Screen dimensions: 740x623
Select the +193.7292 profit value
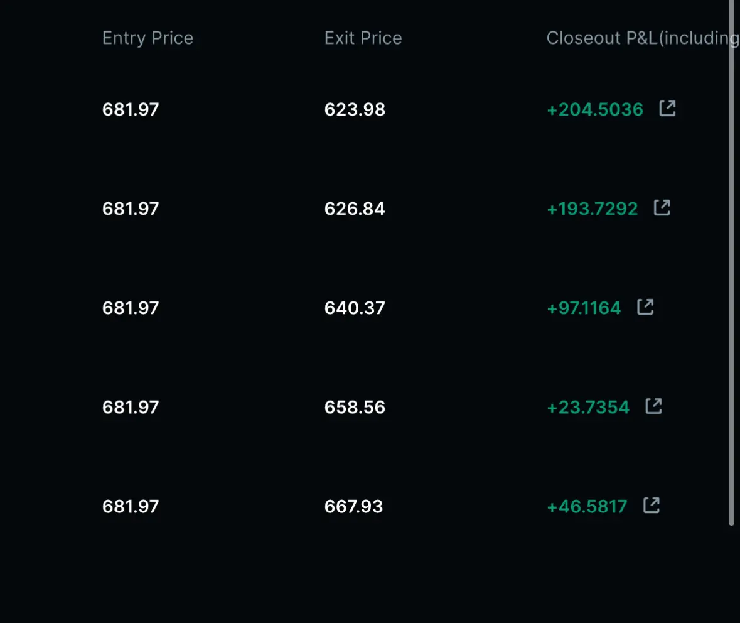[592, 209]
